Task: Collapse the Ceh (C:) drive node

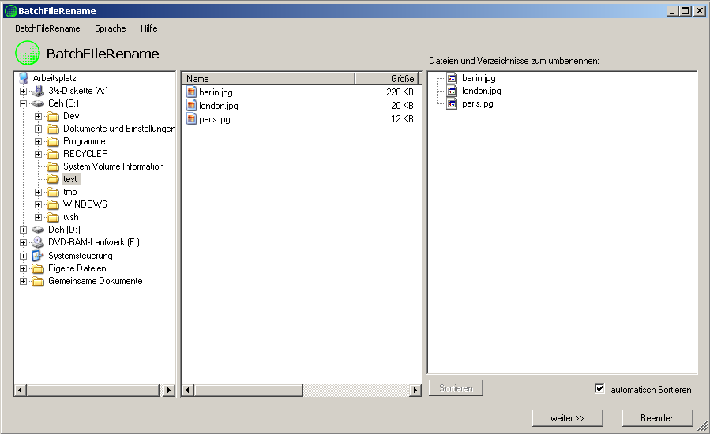Action: coord(23,103)
